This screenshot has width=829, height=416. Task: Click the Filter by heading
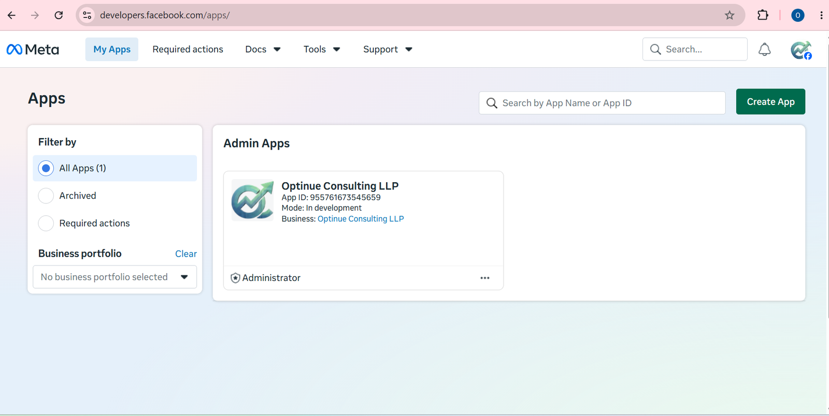coord(57,142)
